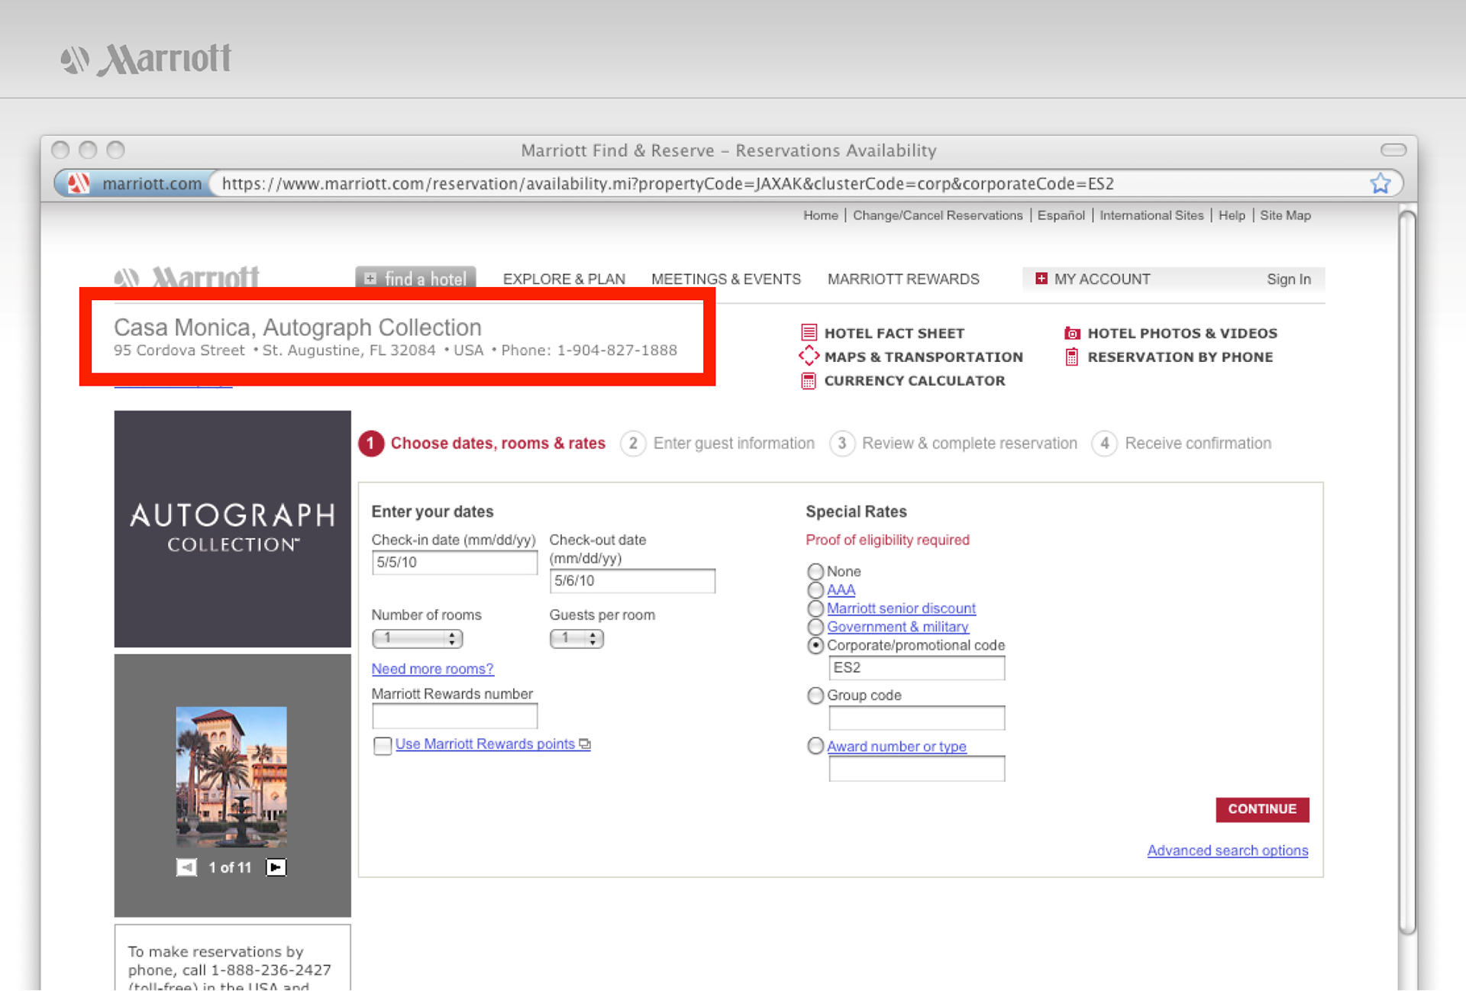Select the None special rate option
The image size is (1466, 991).
click(815, 571)
